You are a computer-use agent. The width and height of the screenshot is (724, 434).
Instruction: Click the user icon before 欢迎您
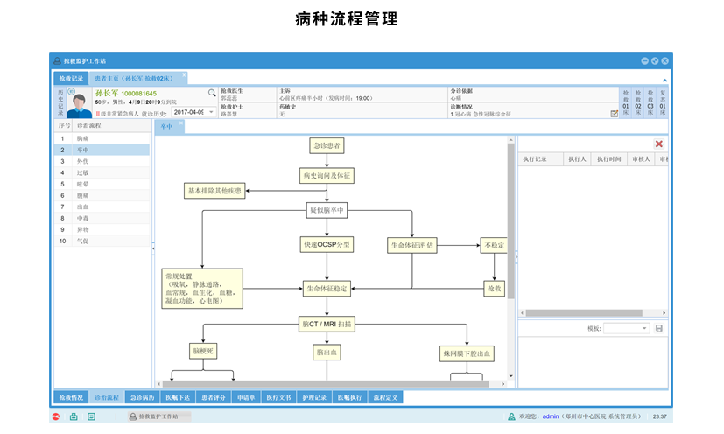511,416
